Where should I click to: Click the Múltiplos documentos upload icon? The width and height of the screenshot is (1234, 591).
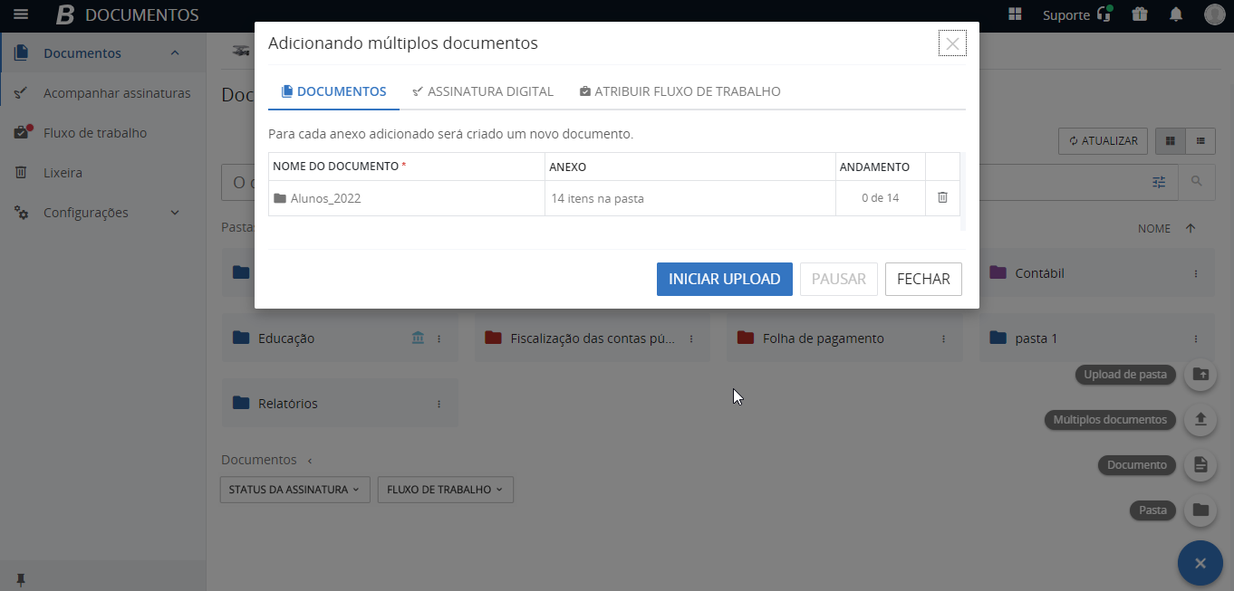pos(1200,419)
